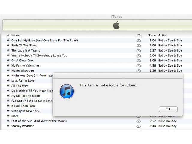Select the song titled More
Viewport: 192px width, 144px height.
(x=15, y=116)
